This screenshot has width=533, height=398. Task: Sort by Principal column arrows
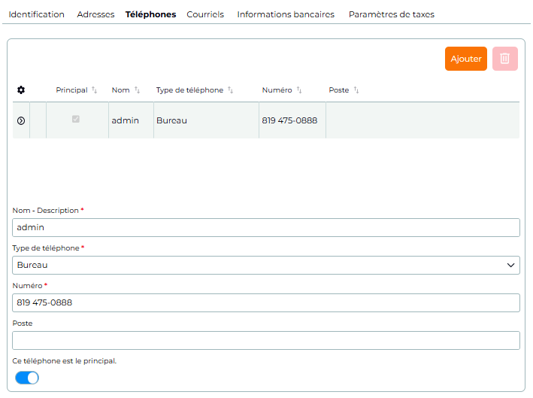point(95,90)
